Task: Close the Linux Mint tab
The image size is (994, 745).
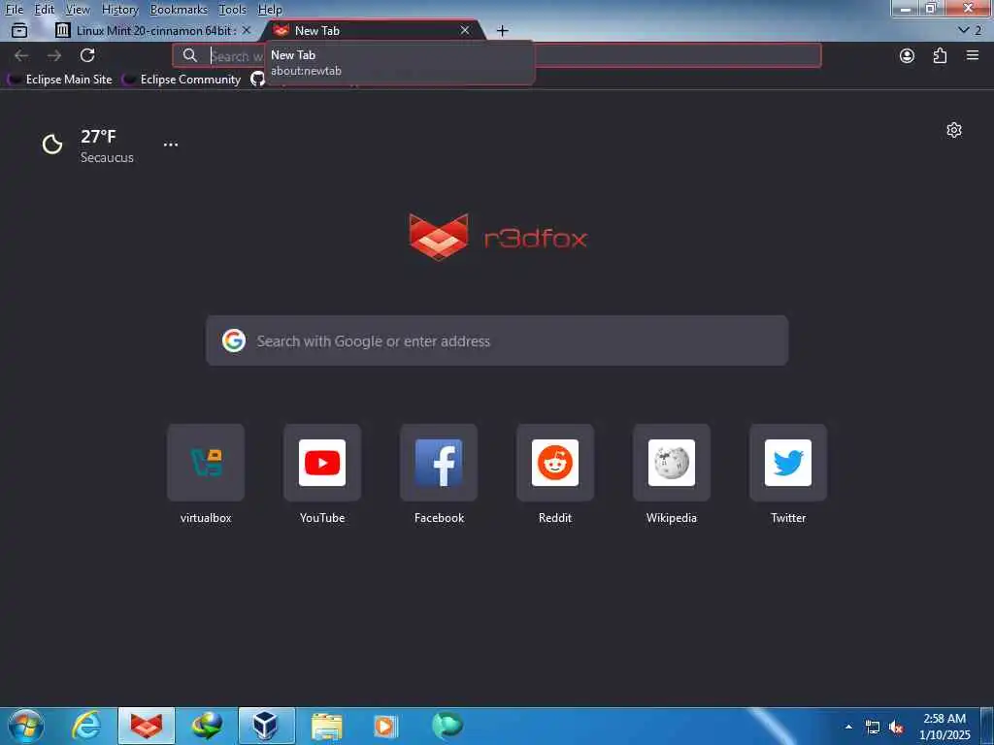Action: [246, 30]
